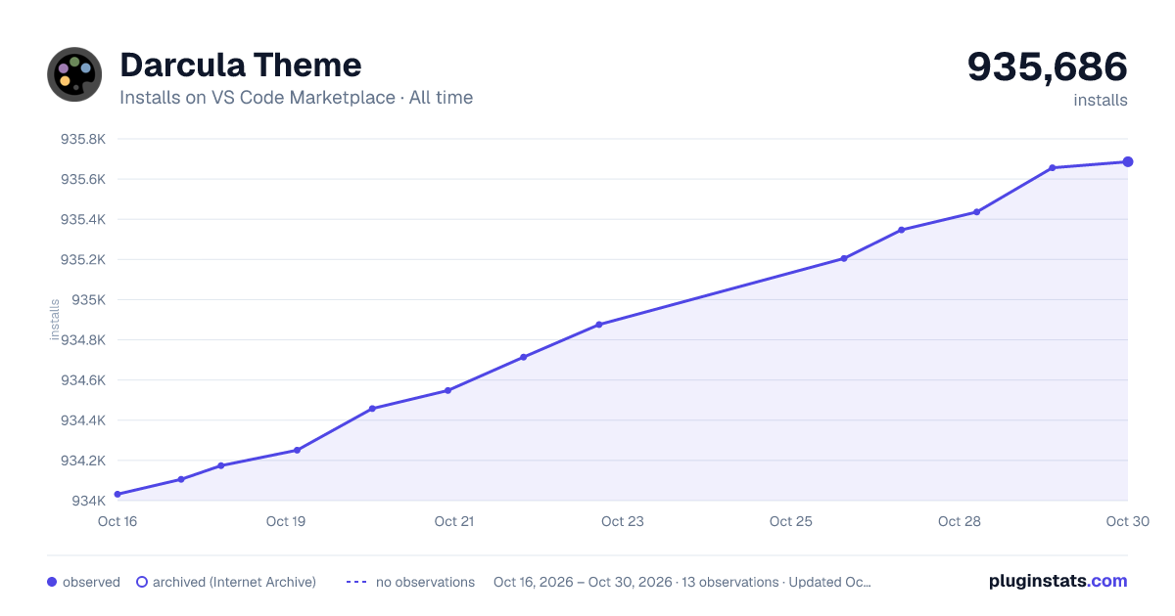Click the 'Oct 28' x-axis label

pyautogui.click(x=960, y=521)
